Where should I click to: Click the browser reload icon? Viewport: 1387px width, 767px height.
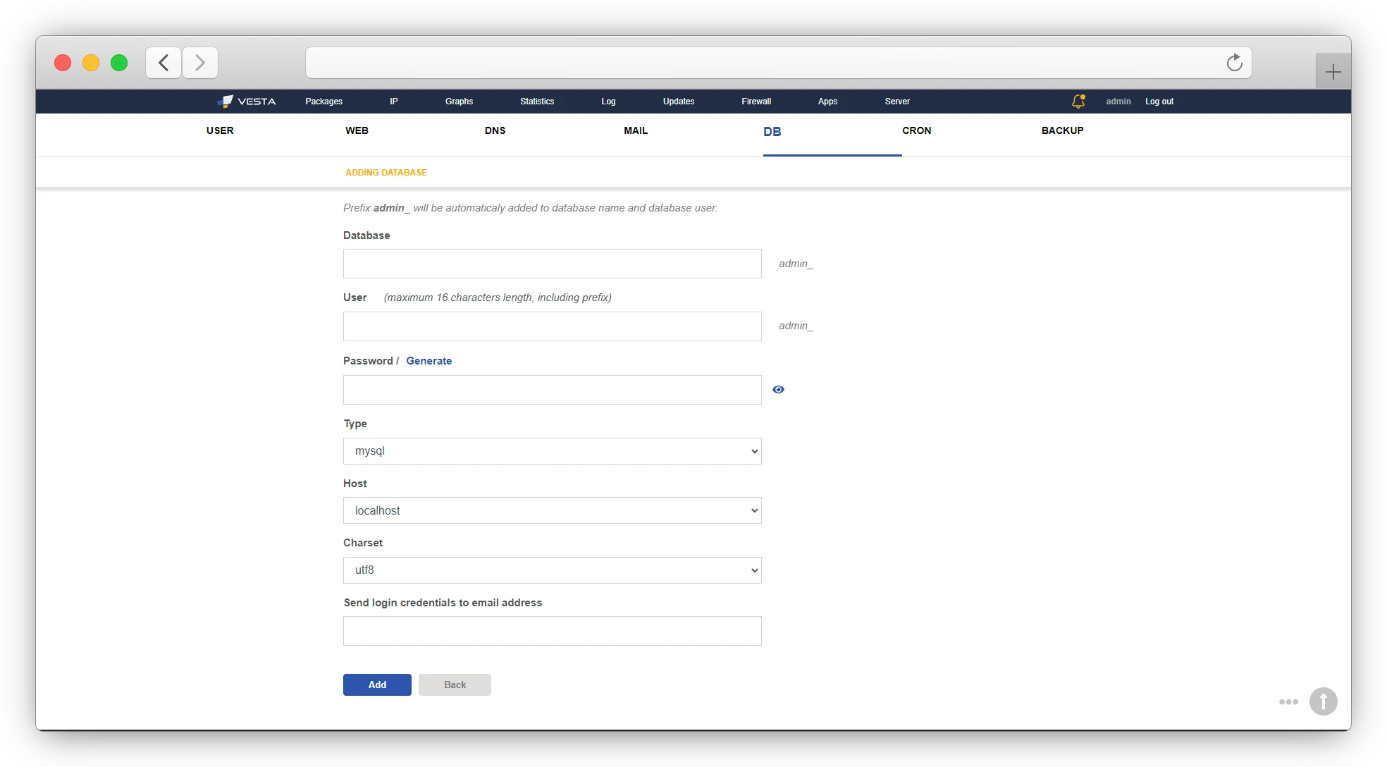tap(1234, 63)
